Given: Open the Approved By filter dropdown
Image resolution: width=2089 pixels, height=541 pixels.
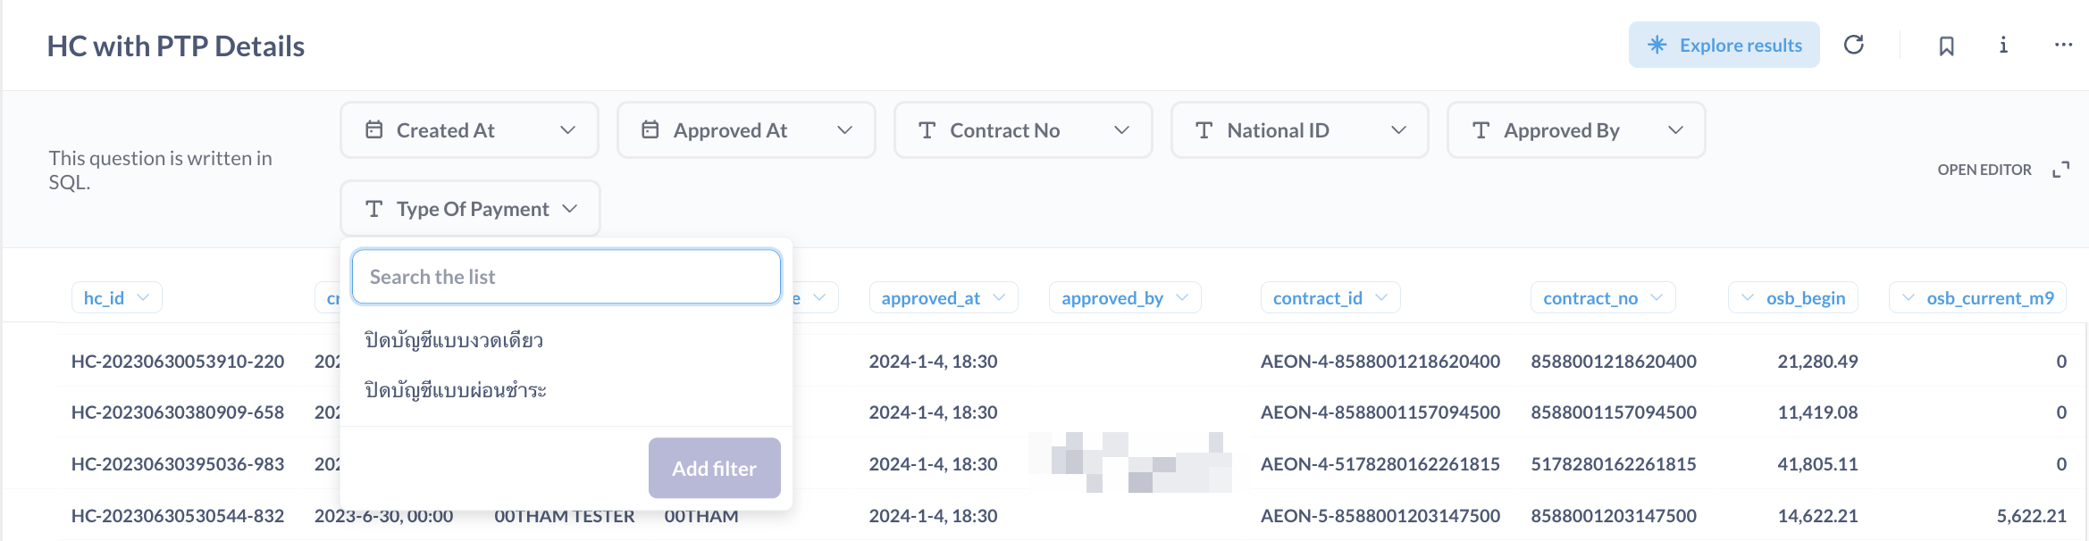Looking at the screenshot, I should pyautogui.click(x=1576, y=130).
